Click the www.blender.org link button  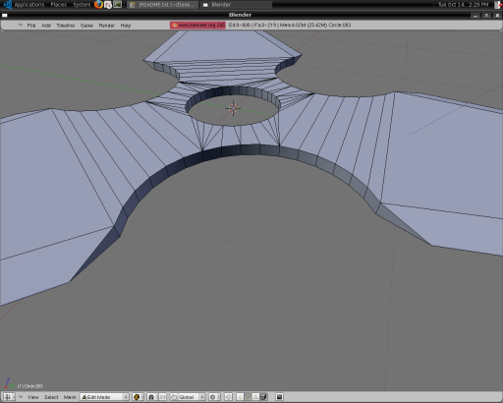[x=197, y=25]
